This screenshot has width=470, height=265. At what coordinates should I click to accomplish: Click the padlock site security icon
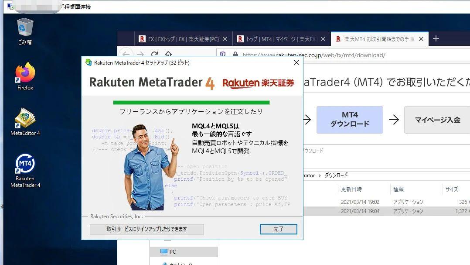[x=235, y=55]
